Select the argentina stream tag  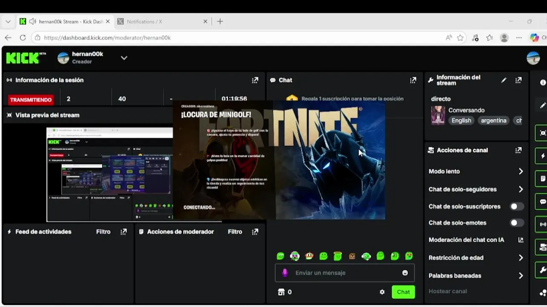click(x=493, y=121)
